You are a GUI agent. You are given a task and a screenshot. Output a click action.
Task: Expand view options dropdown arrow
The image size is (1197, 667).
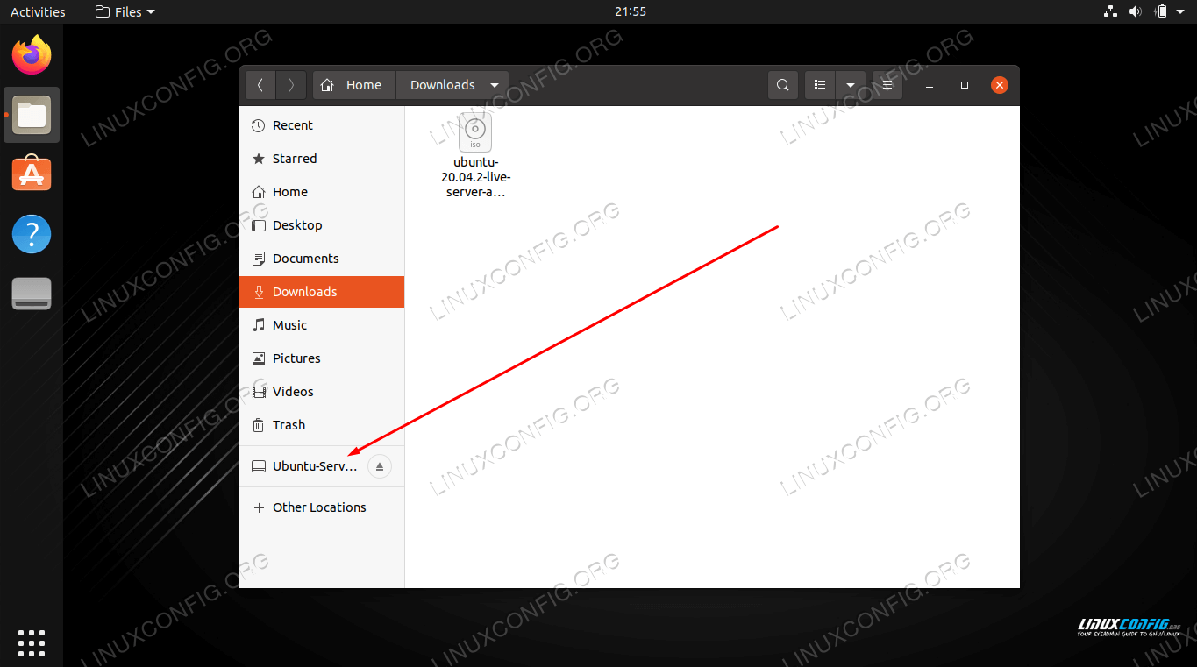(851, 85)
